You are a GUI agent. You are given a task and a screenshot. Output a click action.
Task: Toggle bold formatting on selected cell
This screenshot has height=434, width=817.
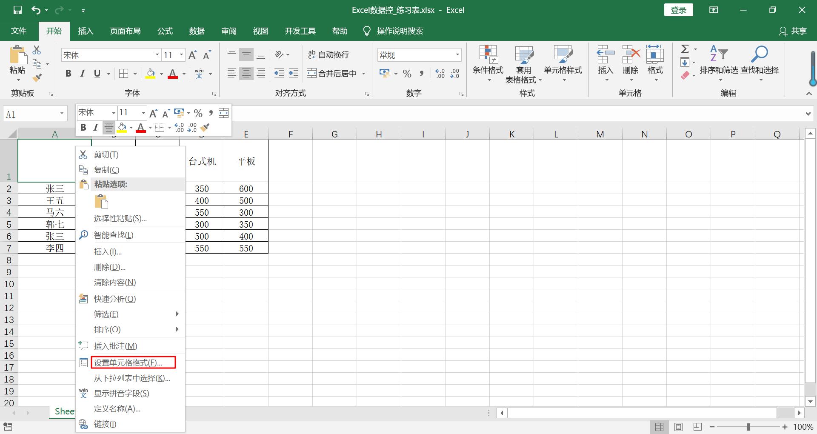(x=68, y=73)
